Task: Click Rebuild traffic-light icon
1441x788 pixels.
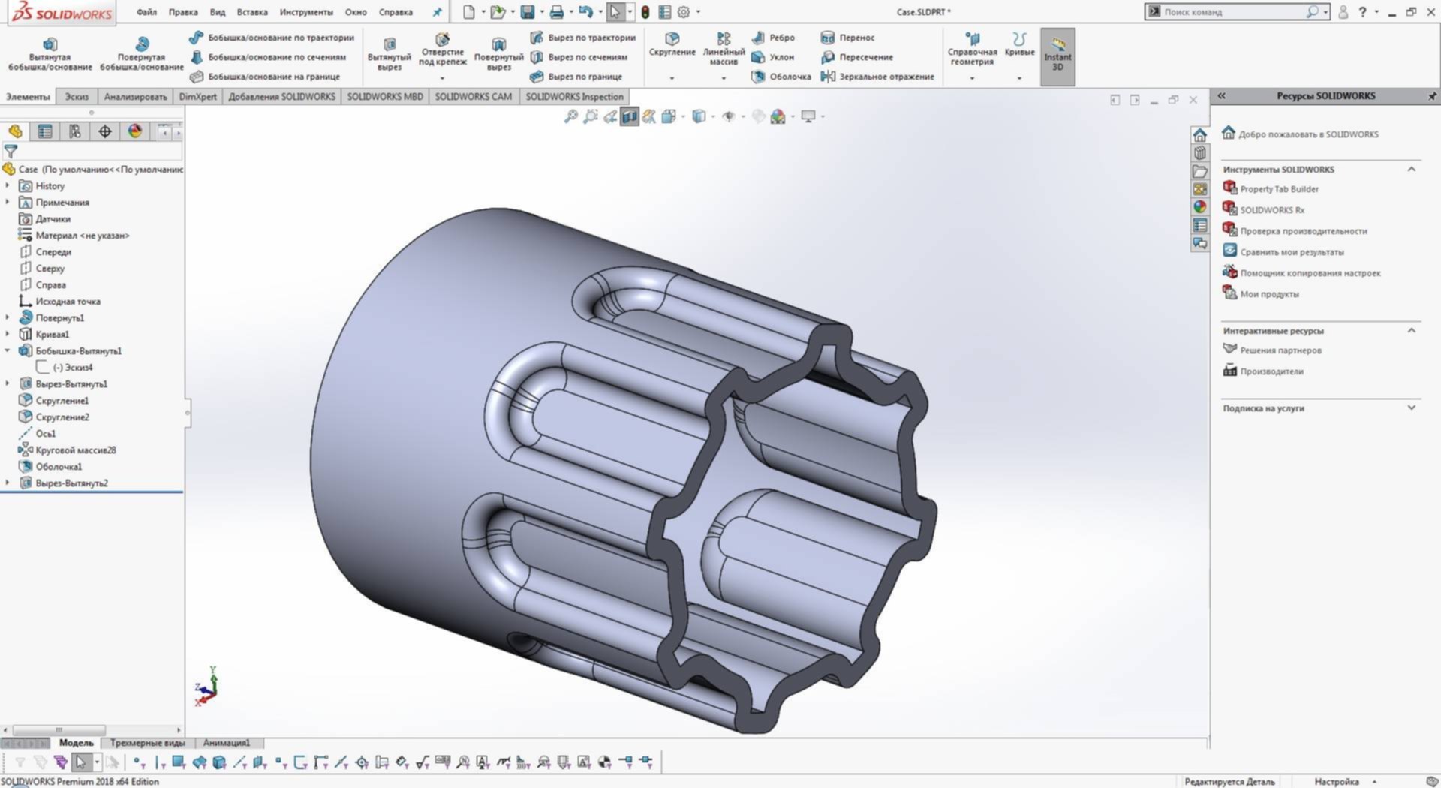Action: 645,12
